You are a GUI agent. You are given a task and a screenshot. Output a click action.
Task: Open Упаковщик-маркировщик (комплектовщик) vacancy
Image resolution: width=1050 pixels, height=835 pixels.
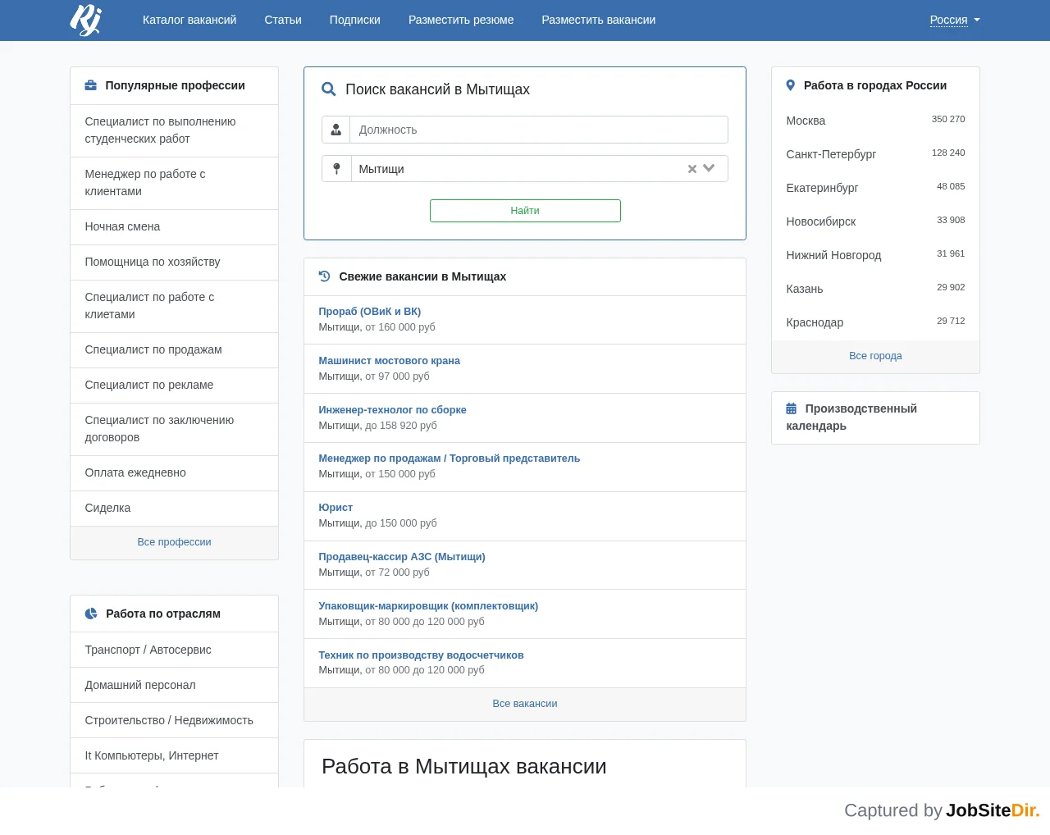pos(428,606)
